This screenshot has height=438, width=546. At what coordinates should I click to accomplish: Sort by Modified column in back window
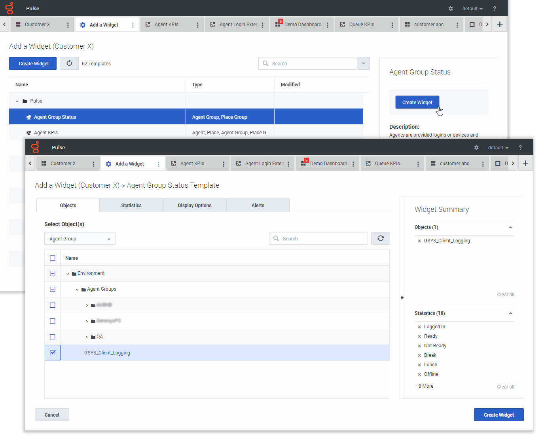pyautogui.click(x=290, y=84)
